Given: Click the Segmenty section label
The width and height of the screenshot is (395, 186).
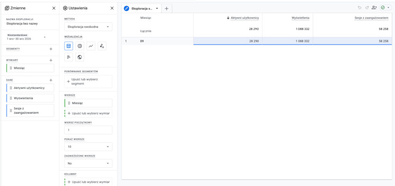Looking at the screenshot, I should tap(13, 49).
